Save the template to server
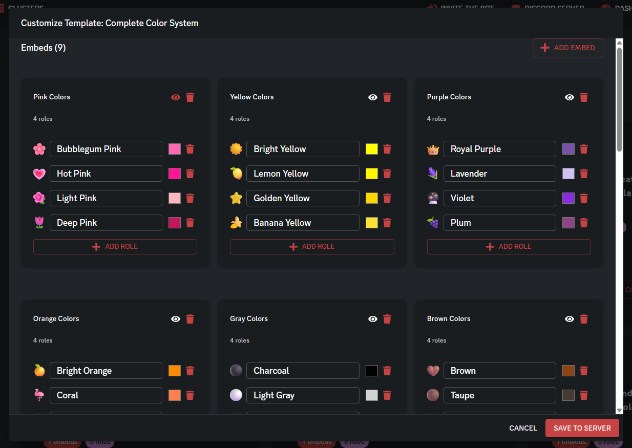This screenshot has height=448, width=632. [582, 428]
